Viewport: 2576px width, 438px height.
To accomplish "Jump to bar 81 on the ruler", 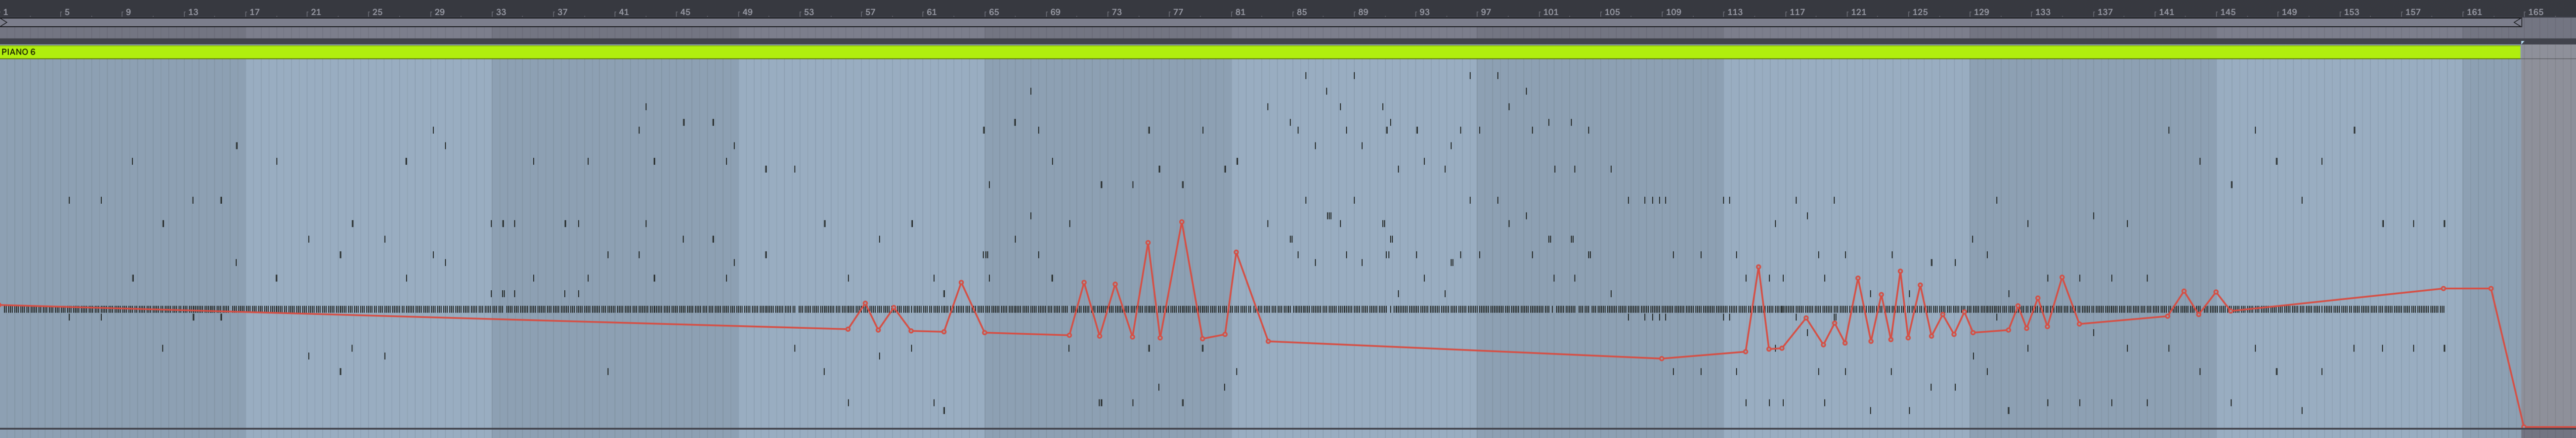I will coord(1239,12).
